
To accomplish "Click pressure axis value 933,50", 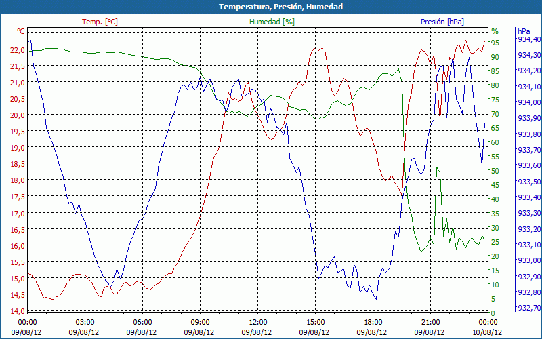I will tap(528, 182).
